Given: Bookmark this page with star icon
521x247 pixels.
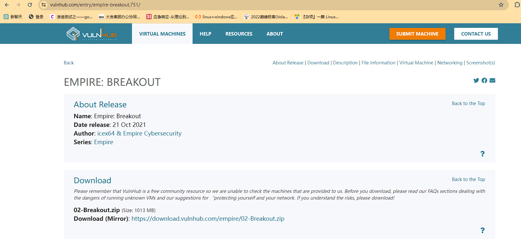Looking at the screenshot, I should pyautogui.click(x=501, y=5).
